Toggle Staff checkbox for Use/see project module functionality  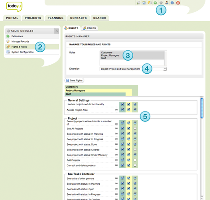pos(122,104)
